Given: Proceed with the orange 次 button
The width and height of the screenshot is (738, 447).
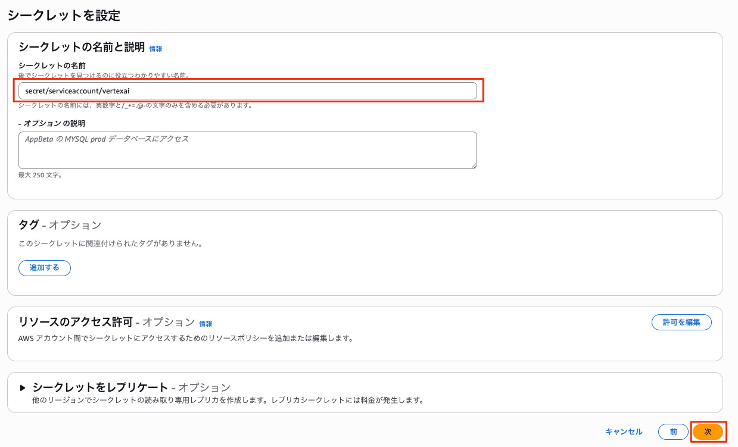Looking at the screenshot, I should pyautogui.click(x=708, y=432).
